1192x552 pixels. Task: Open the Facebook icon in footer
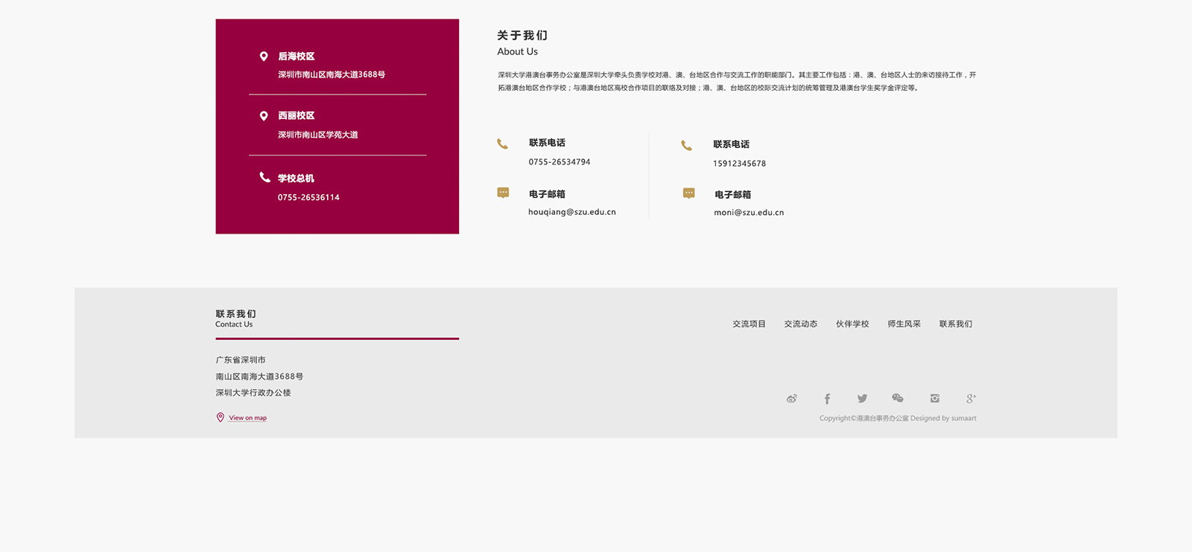click(x=827, y=399)
